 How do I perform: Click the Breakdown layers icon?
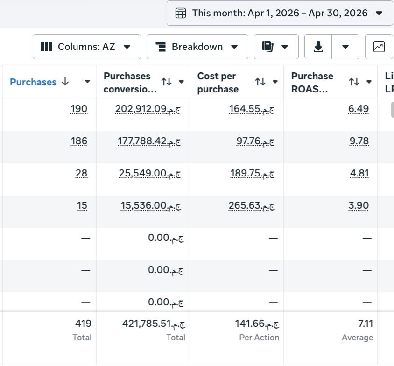click(x=161, y=47)
